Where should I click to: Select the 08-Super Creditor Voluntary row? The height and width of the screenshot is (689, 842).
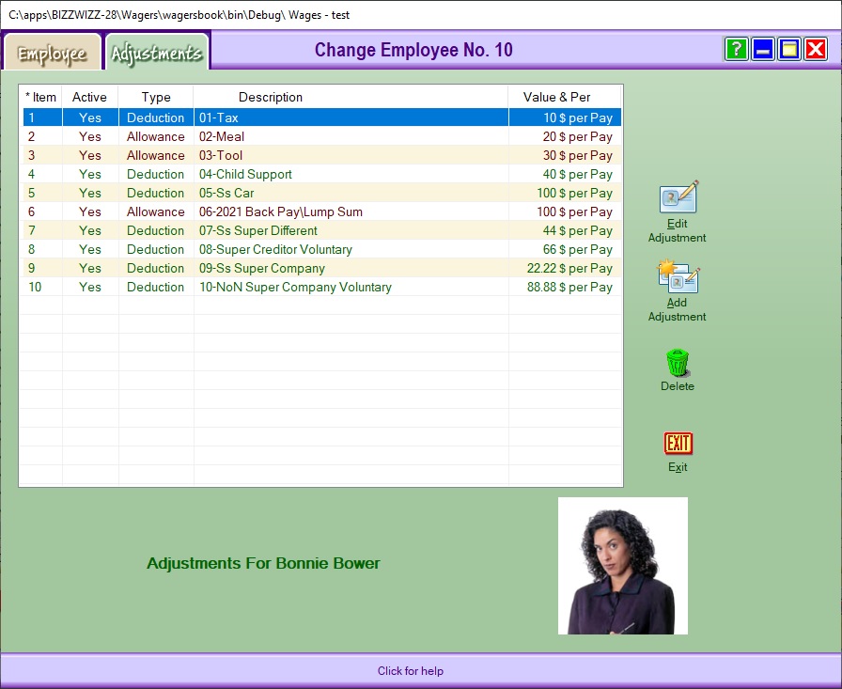pos(322,249)
